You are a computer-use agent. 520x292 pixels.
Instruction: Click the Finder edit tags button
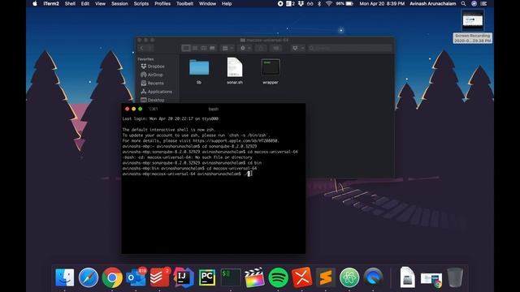point(276,48)
